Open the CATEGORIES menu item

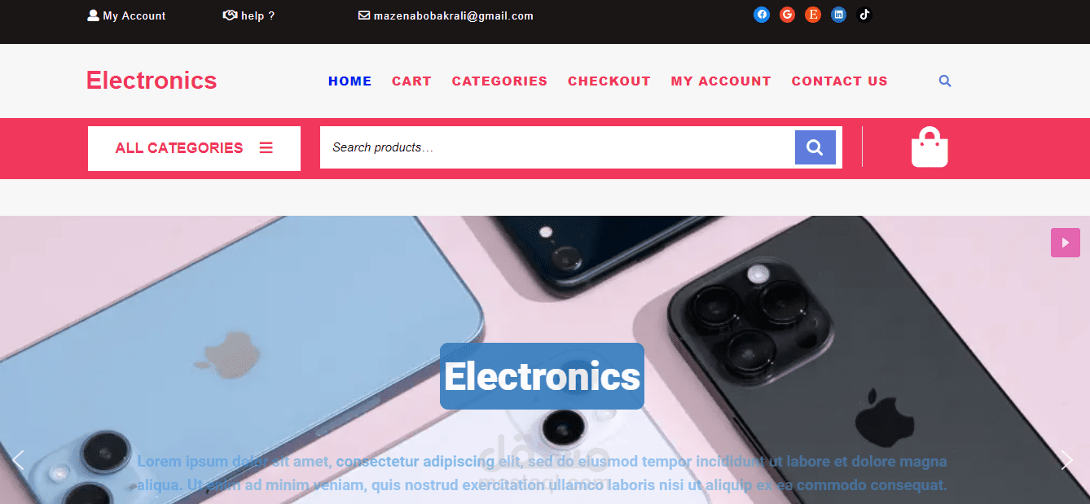pyautogui.click(x=499, y=81)
